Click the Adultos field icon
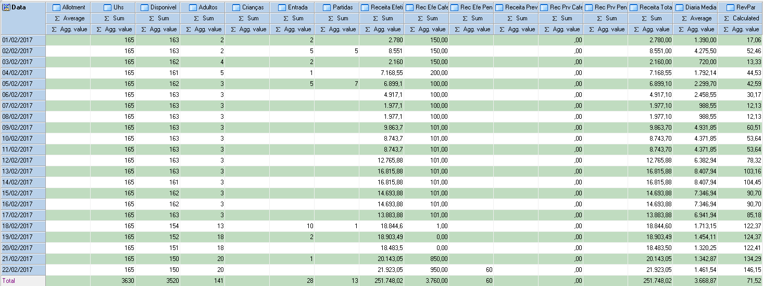Viewport: 763px width, 286px height. click(x=192, y=7)
